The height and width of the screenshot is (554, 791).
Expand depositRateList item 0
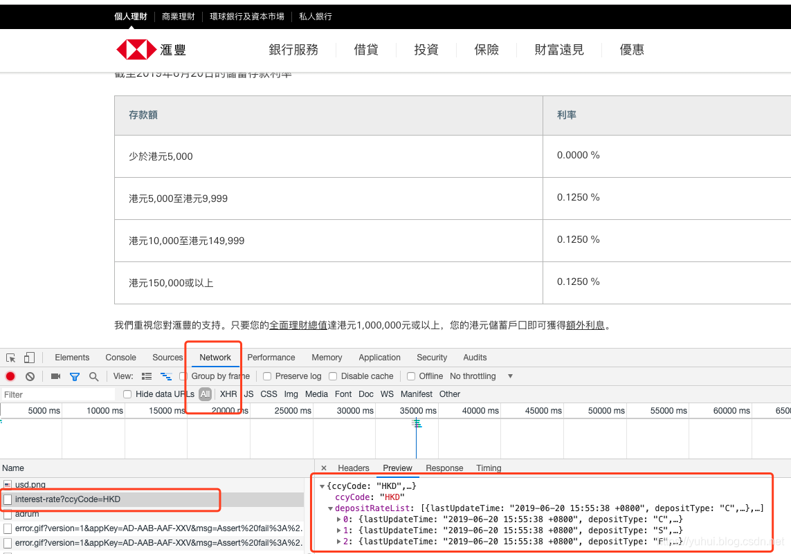tap(339, 519)
